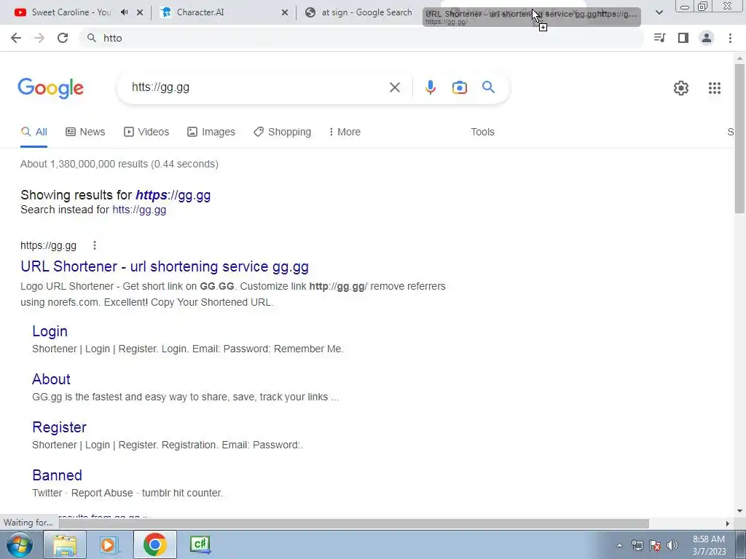
Task: Click the Chrome address bar containing htto
Action: pyautogui.click(x=361, y=38)
